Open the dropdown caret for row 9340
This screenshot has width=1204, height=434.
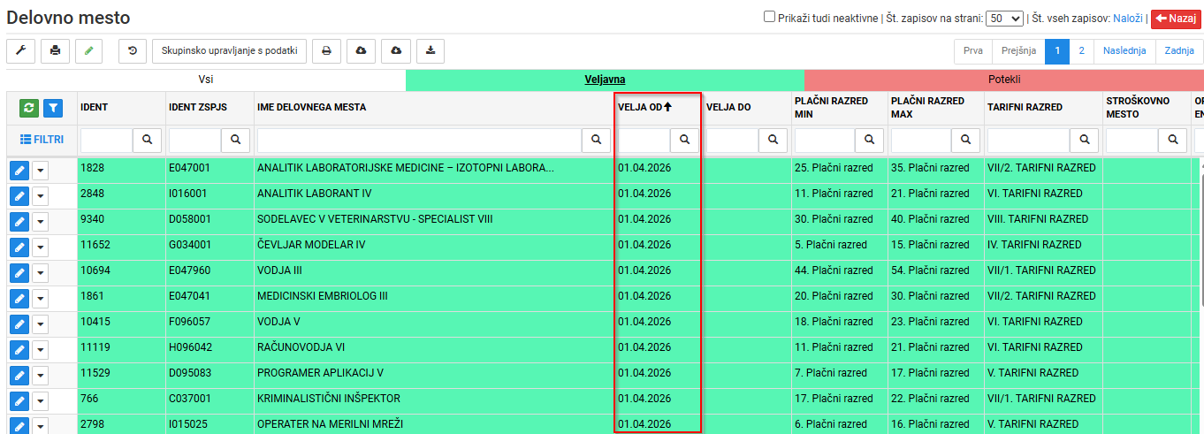40,222
